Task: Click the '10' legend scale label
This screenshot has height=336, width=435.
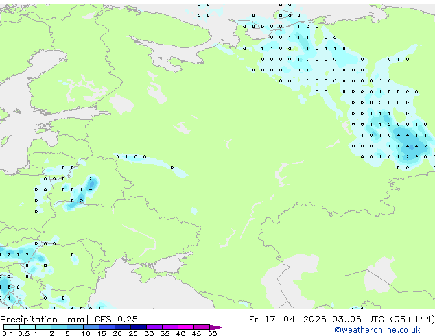Action: 86,333
